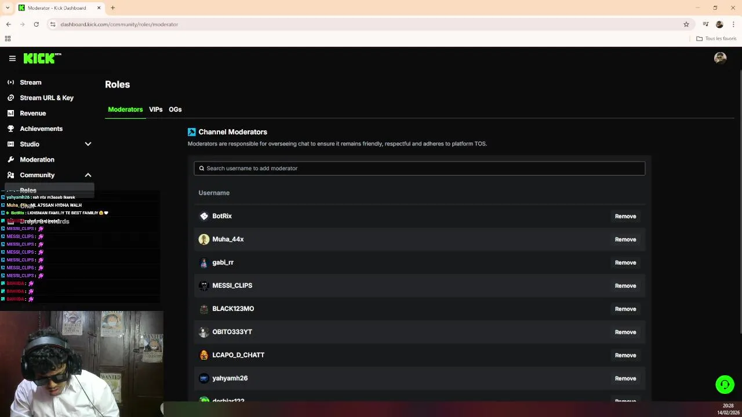Image resolution: width=742 pixels, height=417 pixels.
Task: Remove OBITO333YT from moderators
Action: tap(625, 332)
